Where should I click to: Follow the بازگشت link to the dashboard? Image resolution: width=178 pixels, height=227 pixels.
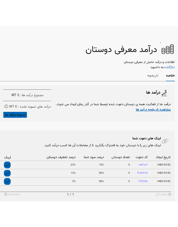[x=169, y=67]
